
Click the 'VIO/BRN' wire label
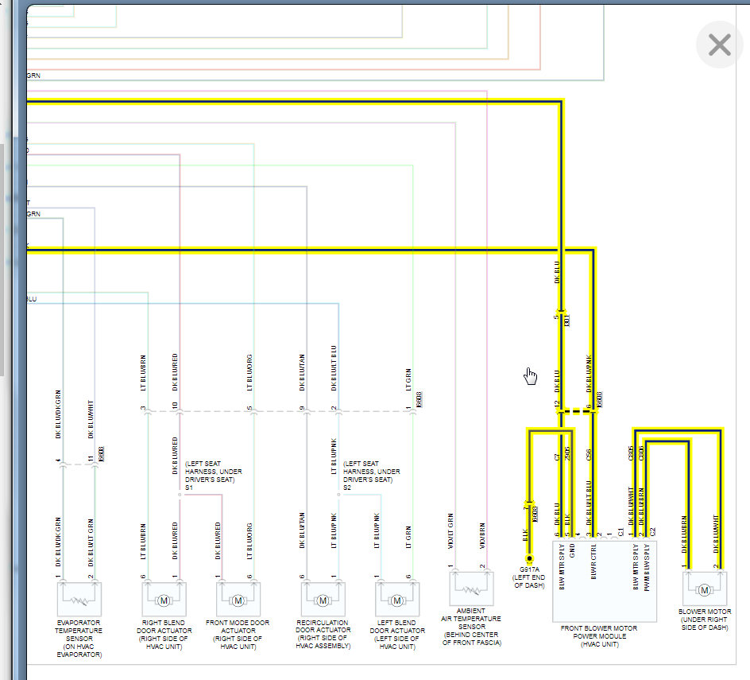pyautogui.click(x=482, y=536)
